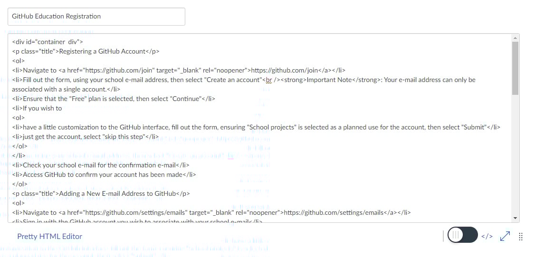Image resolution: width=535 pixels, height=257 pixels.
Task: Click the dotted resize handle icon
Action: click(x=521, y=237)
